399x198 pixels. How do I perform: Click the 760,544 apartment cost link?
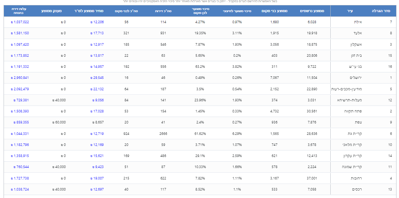point(21,167)
